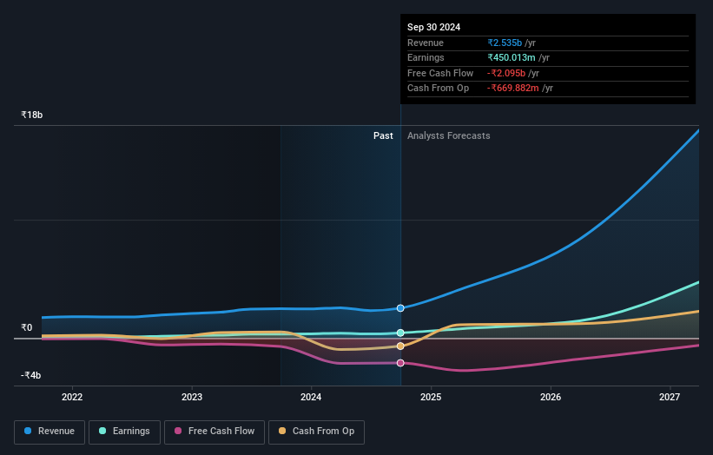Viewport: 713px width, 455px height.
Task: Click the ₹2.535b revenue value in tooltip
Action: 505,43
